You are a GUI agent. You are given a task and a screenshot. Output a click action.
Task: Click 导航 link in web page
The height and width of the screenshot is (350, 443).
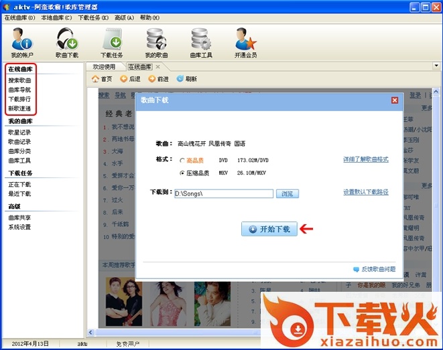coord(120,96)
